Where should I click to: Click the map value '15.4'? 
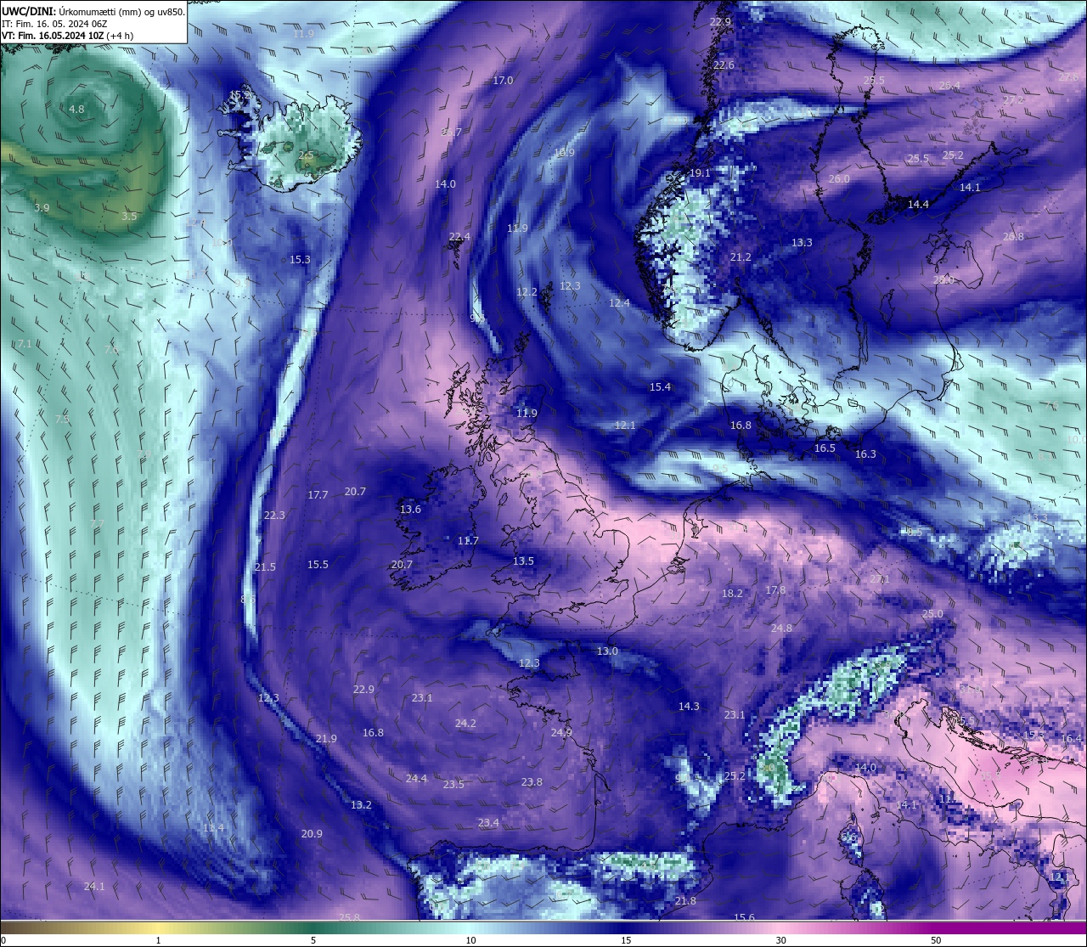pyautogui.click(x=660, y=386)
